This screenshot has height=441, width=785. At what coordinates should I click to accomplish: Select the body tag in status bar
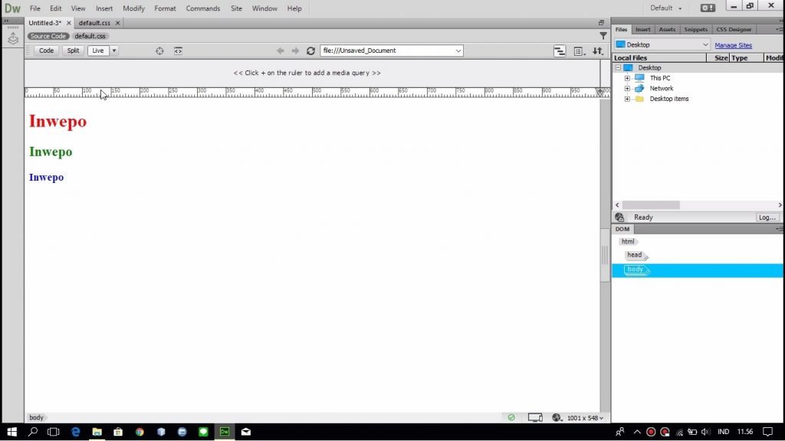[x=36, y=417]
